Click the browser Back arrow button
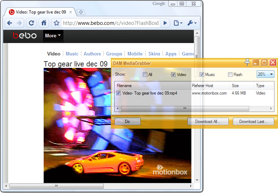 (x=10, y=23)
